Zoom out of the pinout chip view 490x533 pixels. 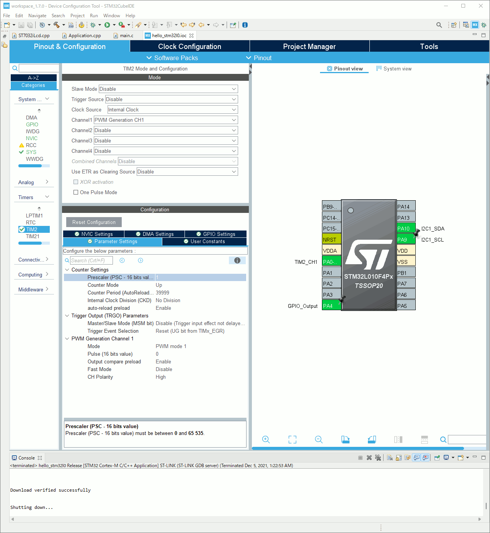tap(319, 440)
